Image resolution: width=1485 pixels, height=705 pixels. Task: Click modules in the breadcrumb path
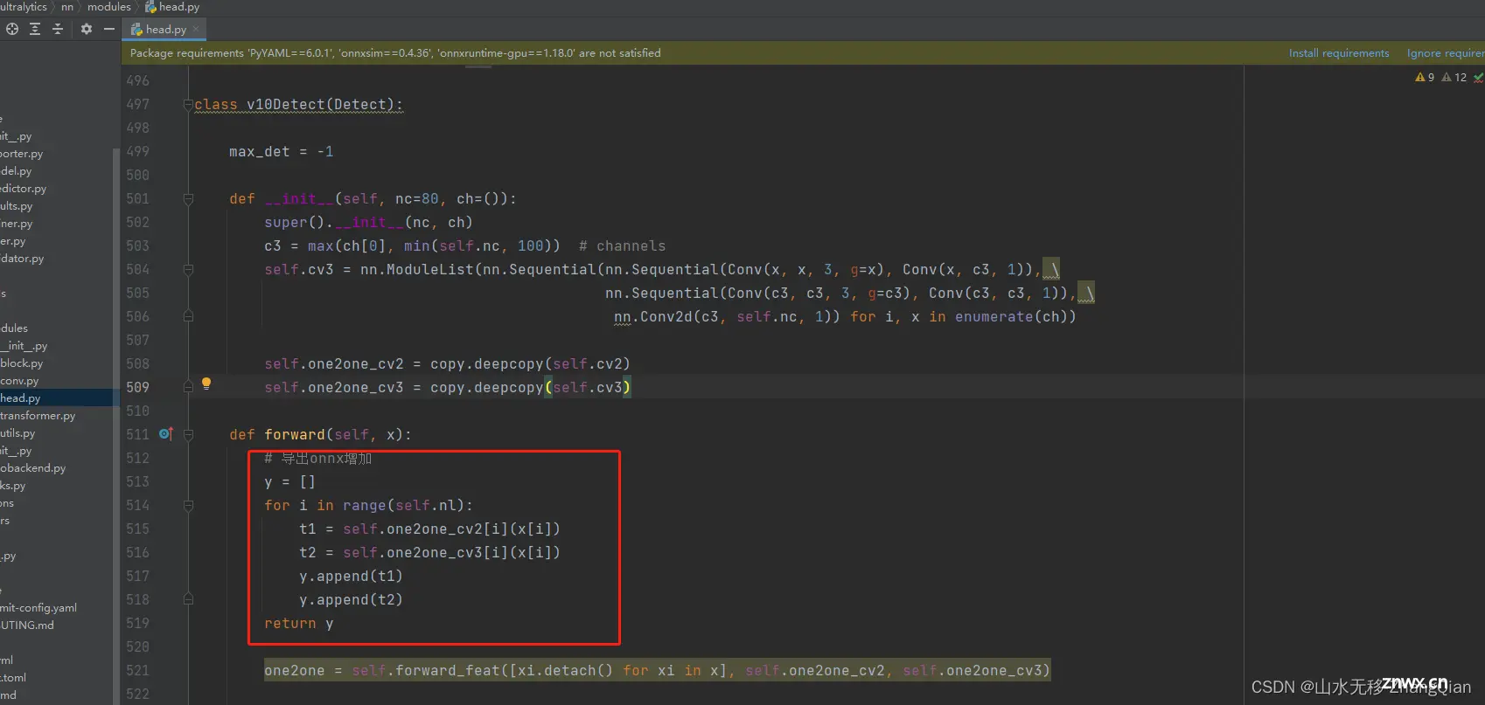[109, 7]
